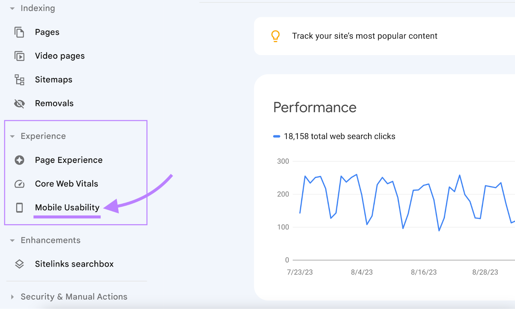Image resolution: width=515 pixels, height=309 pixels.
Task: Expand Security & Manual Actions
Action: 12,296
